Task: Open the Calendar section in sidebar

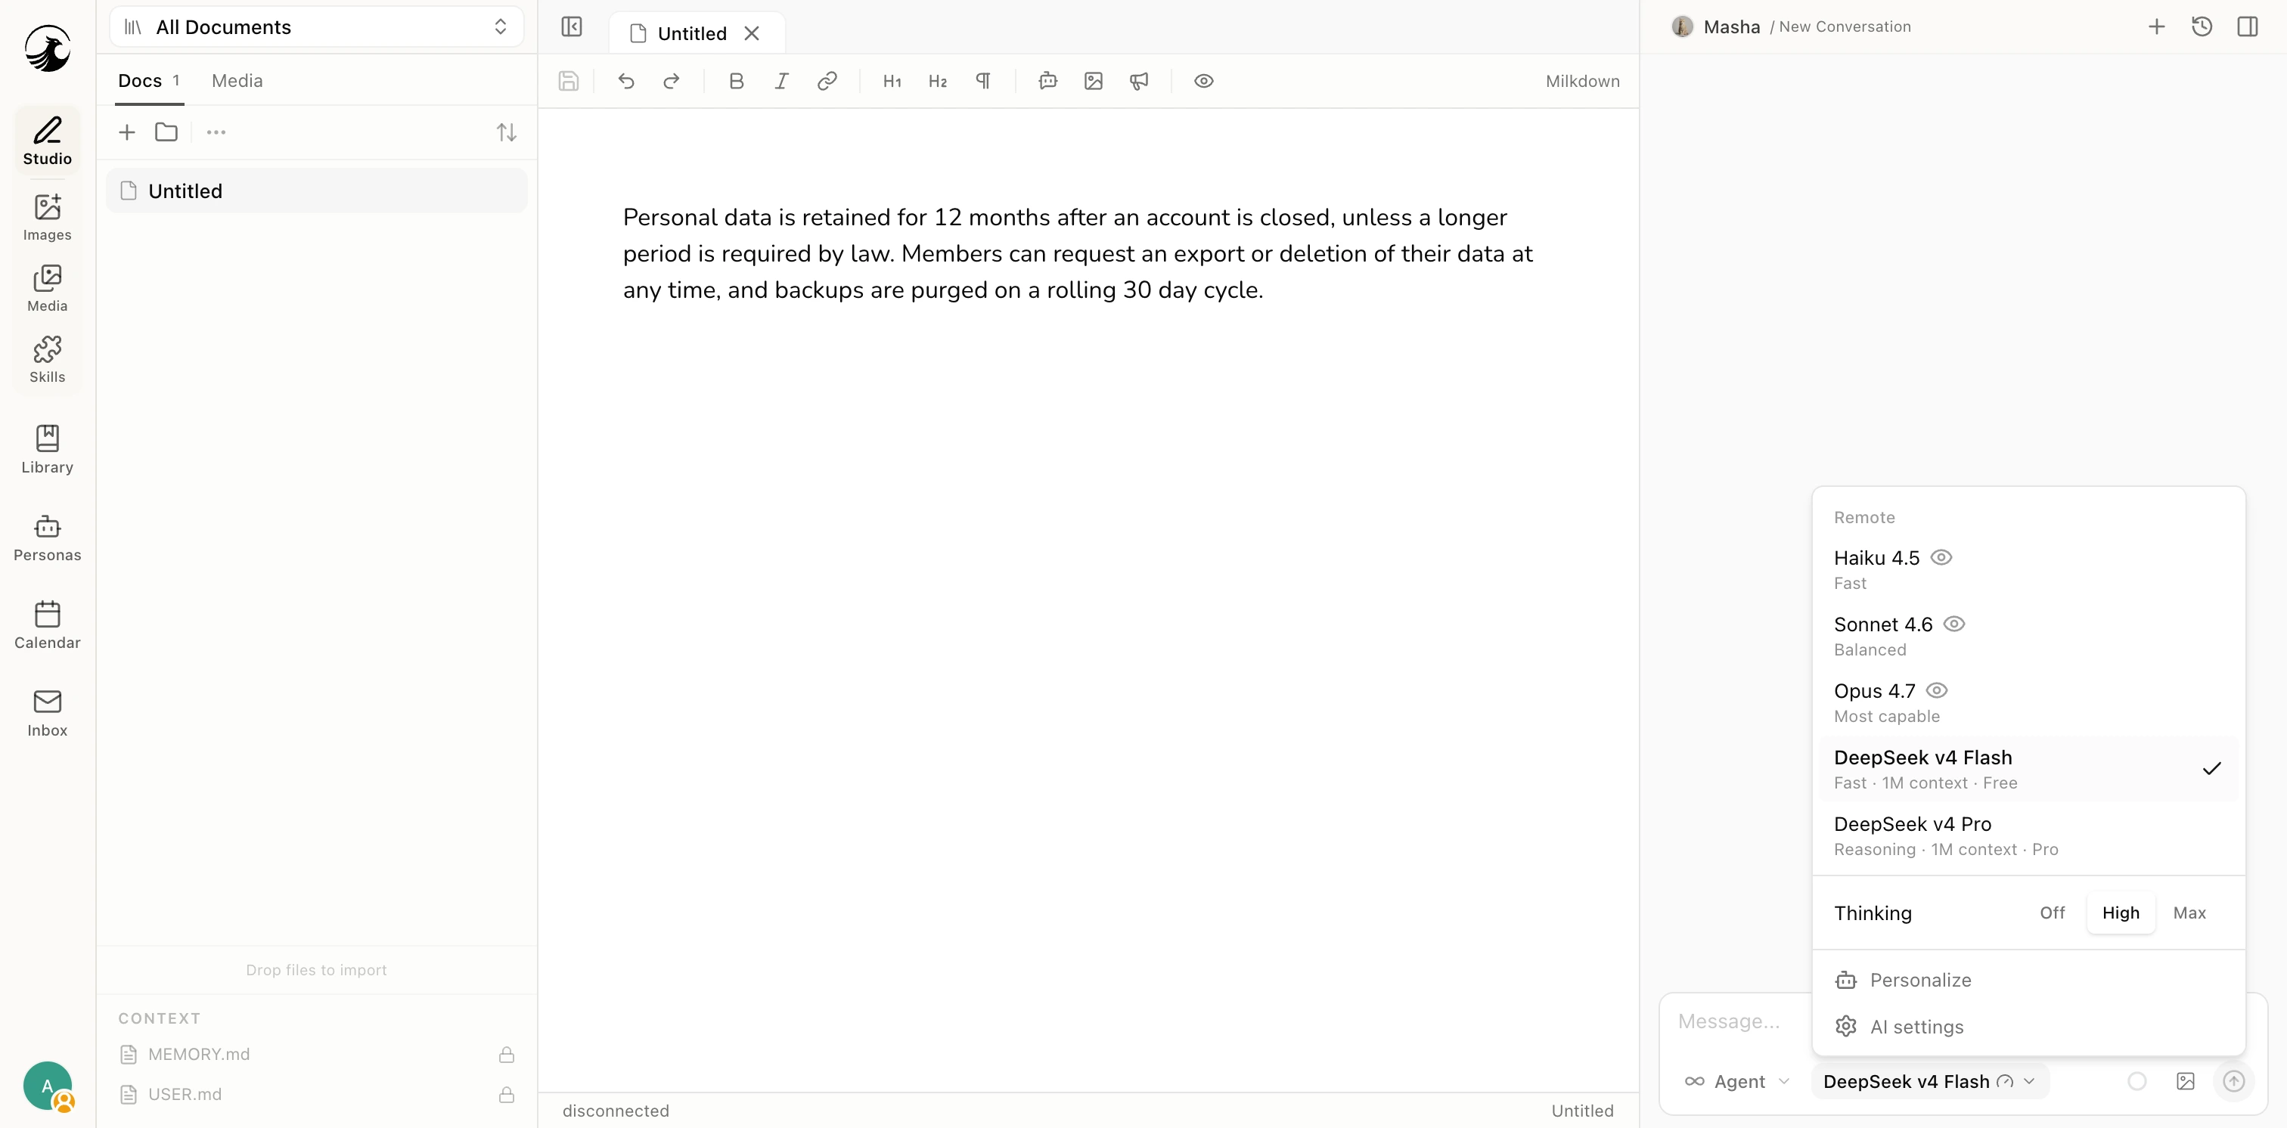Action: (x=47, y=624)
